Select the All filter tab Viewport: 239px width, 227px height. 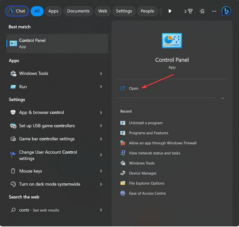[37, 11]
